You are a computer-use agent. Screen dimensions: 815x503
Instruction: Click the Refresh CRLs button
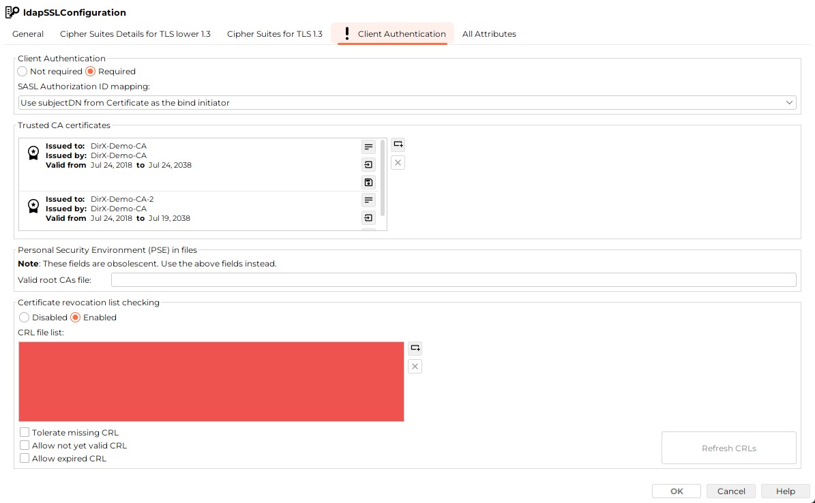[728, 448]
